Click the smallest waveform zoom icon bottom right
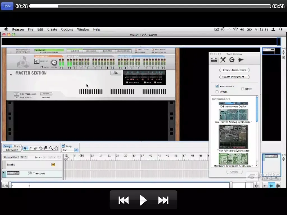This screenshot has width=287, height=215. [x=265, y=186]
